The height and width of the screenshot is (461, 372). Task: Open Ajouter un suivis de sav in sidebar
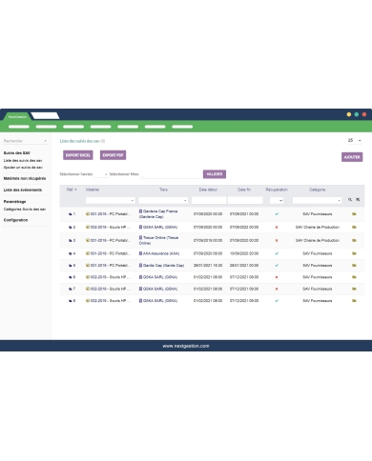point(23,168)
